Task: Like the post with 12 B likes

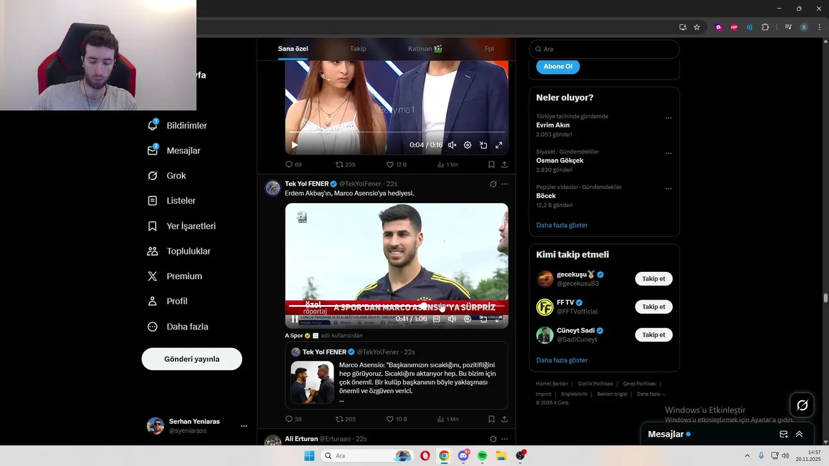Action: pyautogui.click(x=396, y=164)
